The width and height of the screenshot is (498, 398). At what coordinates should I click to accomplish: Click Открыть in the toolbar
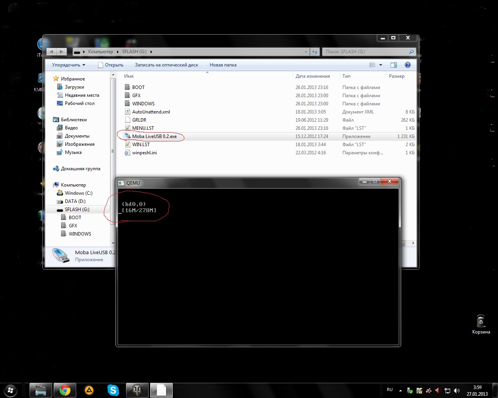110,65
